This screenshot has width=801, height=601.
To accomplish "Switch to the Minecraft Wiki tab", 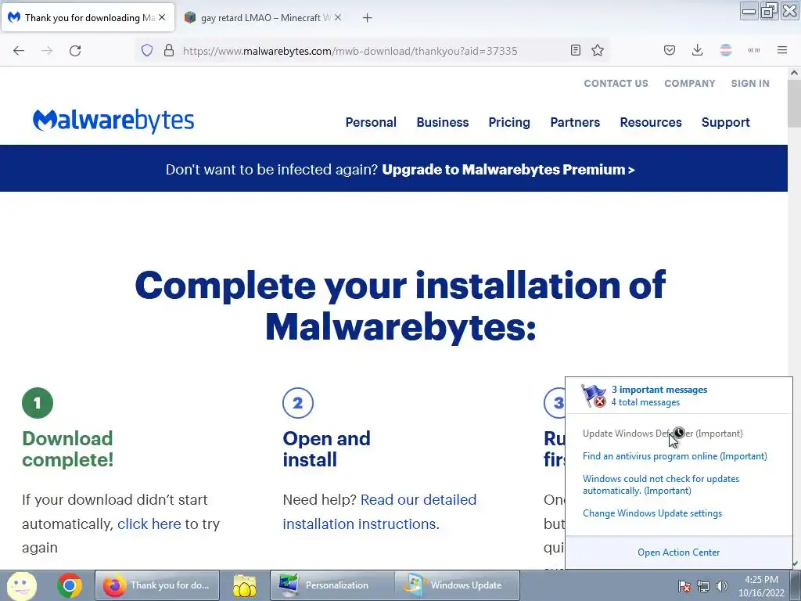I will point(263,18).
